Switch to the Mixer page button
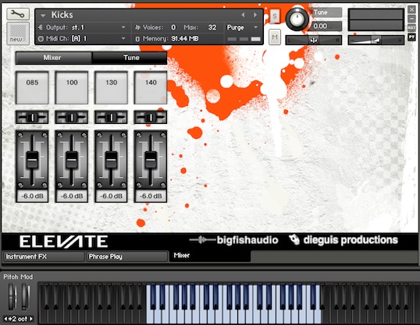Screen dimensions: 420x325 (x=54, y=58)
